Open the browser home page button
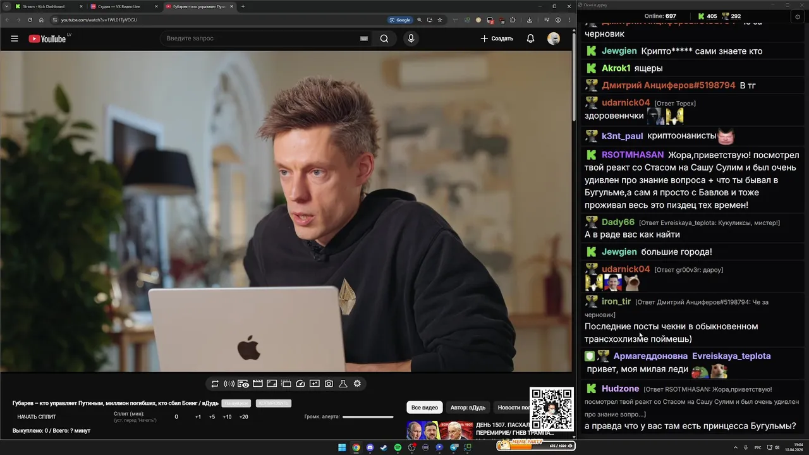809x455 pixels. click(41, 20)
